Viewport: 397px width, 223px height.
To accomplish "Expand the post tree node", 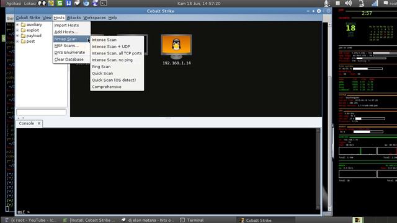I will 17,42.
